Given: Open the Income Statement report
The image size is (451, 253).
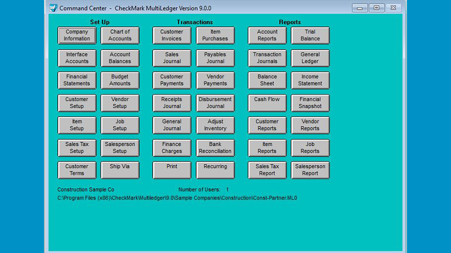Looking at the screenshot, I should click(310, 80).
